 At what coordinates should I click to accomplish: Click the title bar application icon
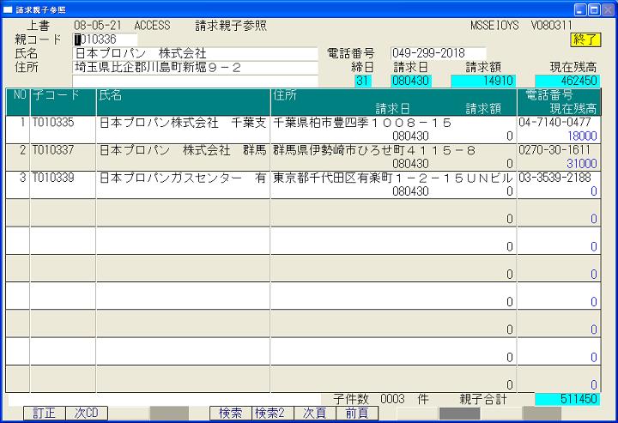pyautogui.click(x=8, y=9)
